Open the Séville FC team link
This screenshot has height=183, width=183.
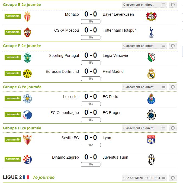[70, 138]
